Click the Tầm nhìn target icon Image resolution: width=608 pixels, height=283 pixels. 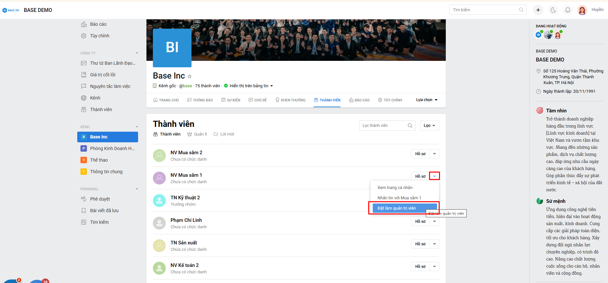540,110
